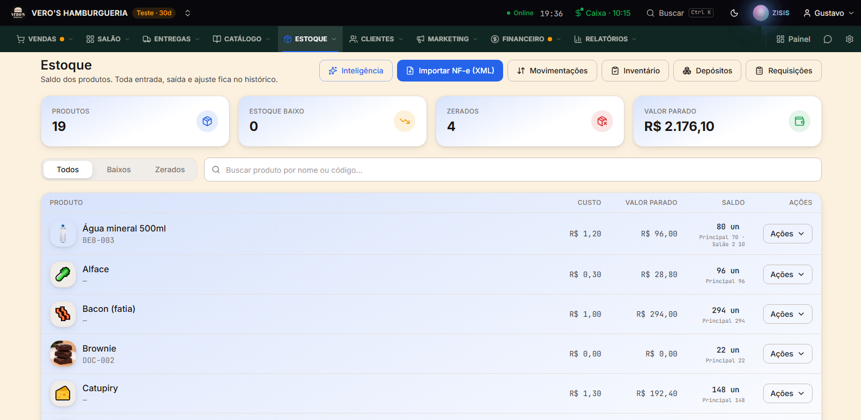Select the Zerados filter tab

coord(170,170)
